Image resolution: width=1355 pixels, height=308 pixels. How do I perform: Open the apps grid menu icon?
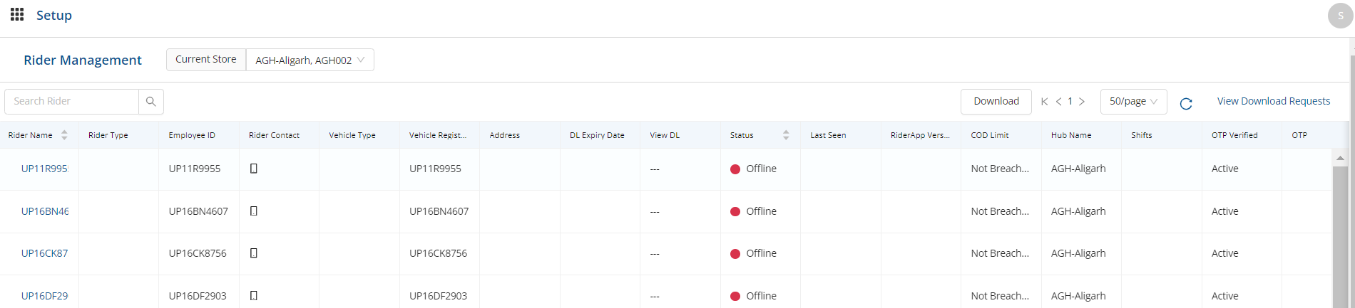(x=17, y=15)
